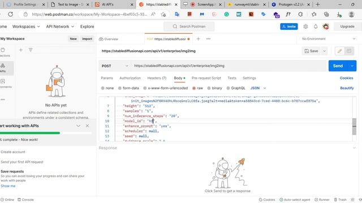
Task: Switch to the Pre-request Script tab
Action: click(x=206, y=78)
